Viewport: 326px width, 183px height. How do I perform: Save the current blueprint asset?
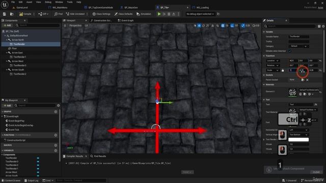[x=5, y=14]
